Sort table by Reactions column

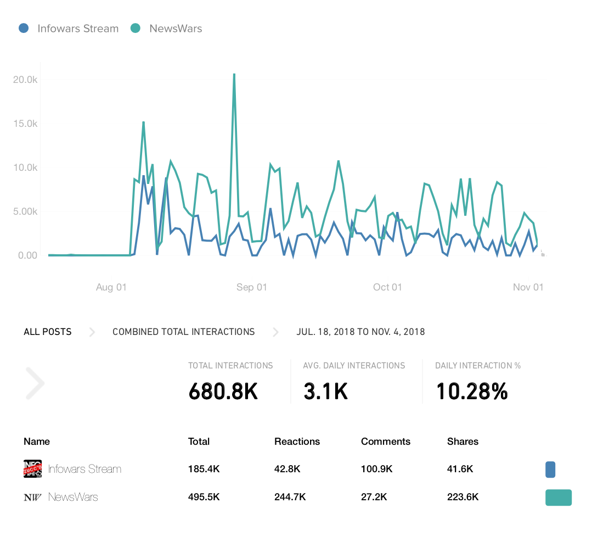[x=297, y=441]
